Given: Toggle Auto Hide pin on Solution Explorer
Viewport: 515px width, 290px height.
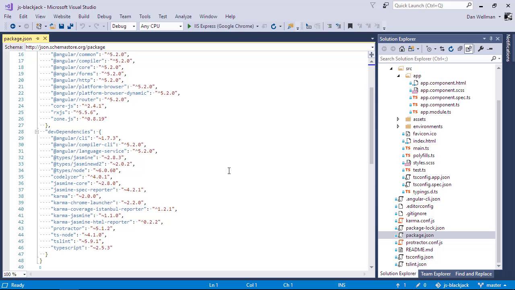Looking at the screenshot, I should [x=491, y=39].
